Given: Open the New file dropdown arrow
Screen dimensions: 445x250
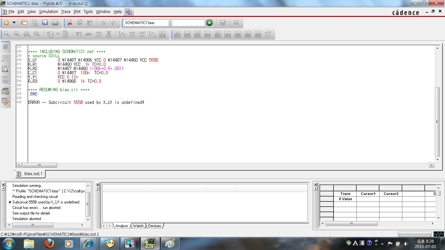Looking at the screenshot, I should click(14, 22).
